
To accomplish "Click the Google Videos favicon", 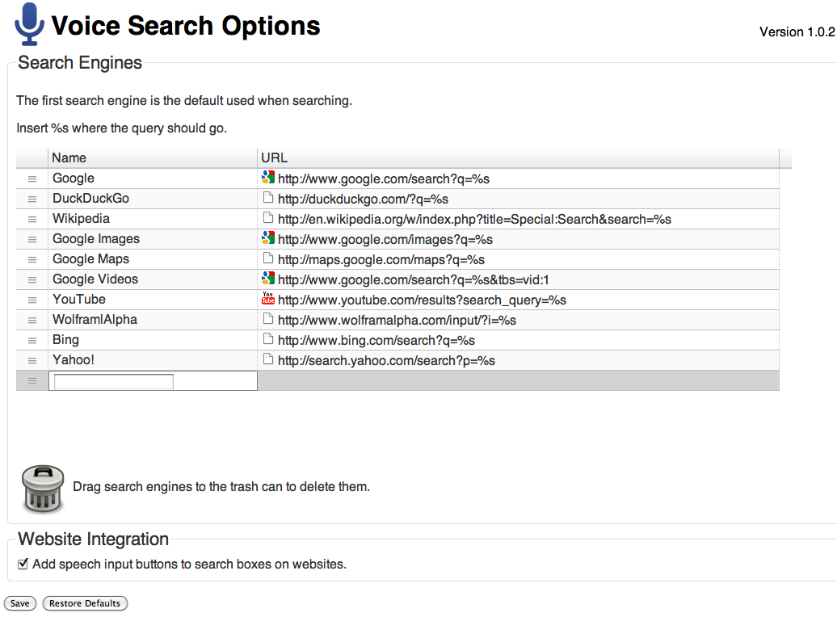I will pos(267,279).
